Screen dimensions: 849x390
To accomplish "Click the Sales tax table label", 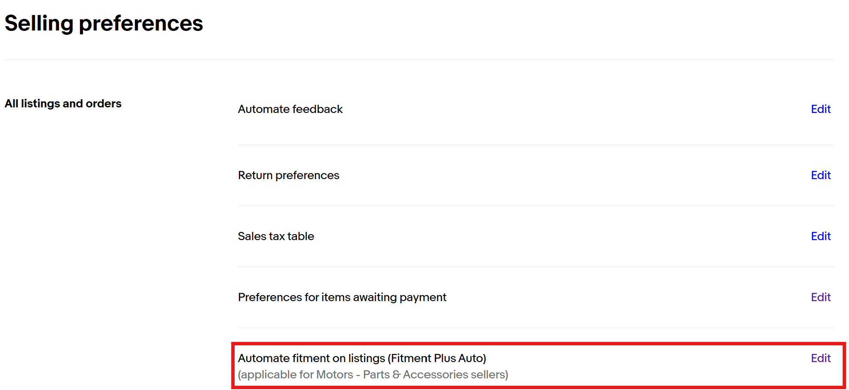I will click(x=276, y=236).
